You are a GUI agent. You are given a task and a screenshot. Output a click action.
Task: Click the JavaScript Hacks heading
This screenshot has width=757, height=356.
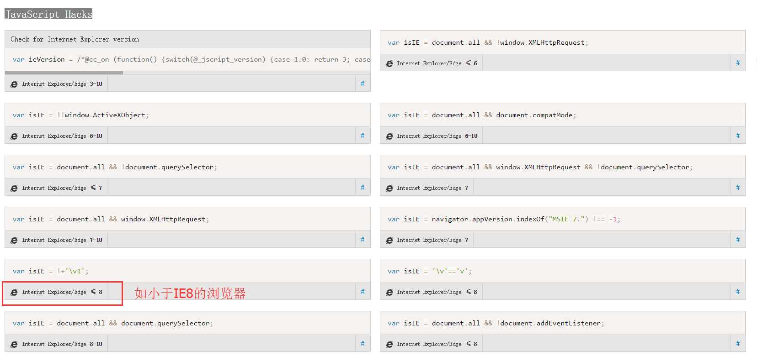click(x=48, y=14)
